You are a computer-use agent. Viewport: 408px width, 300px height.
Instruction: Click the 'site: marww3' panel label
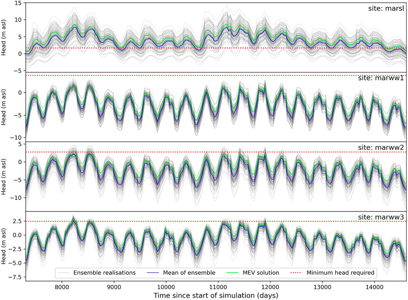[381, 217]
